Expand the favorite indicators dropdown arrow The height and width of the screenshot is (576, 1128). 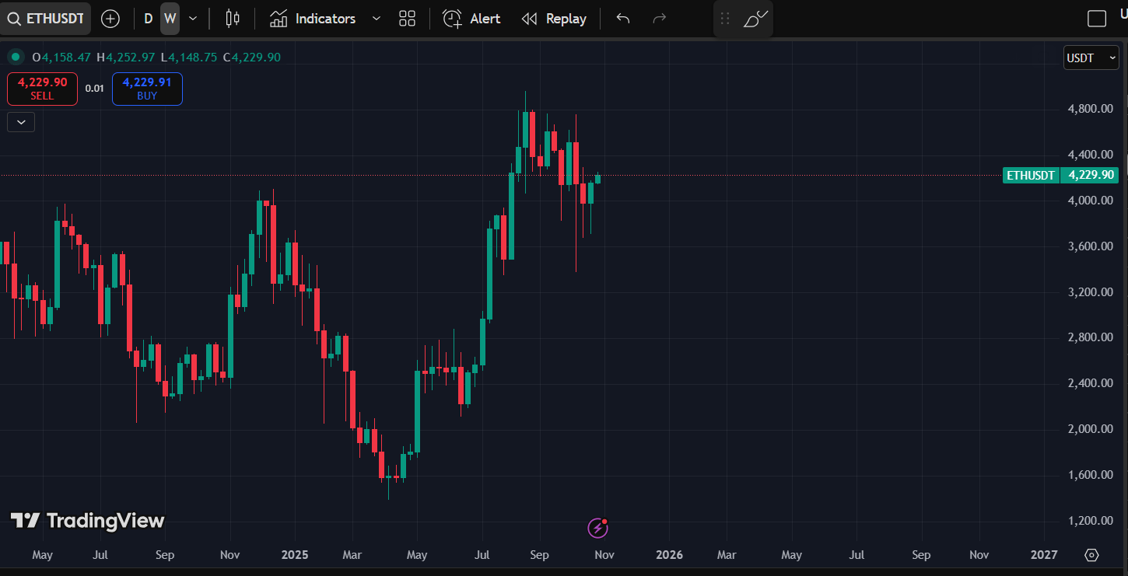[377, 19]
